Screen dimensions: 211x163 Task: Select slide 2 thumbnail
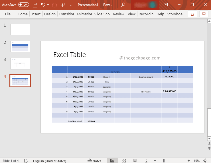click(x=20, y=46)
